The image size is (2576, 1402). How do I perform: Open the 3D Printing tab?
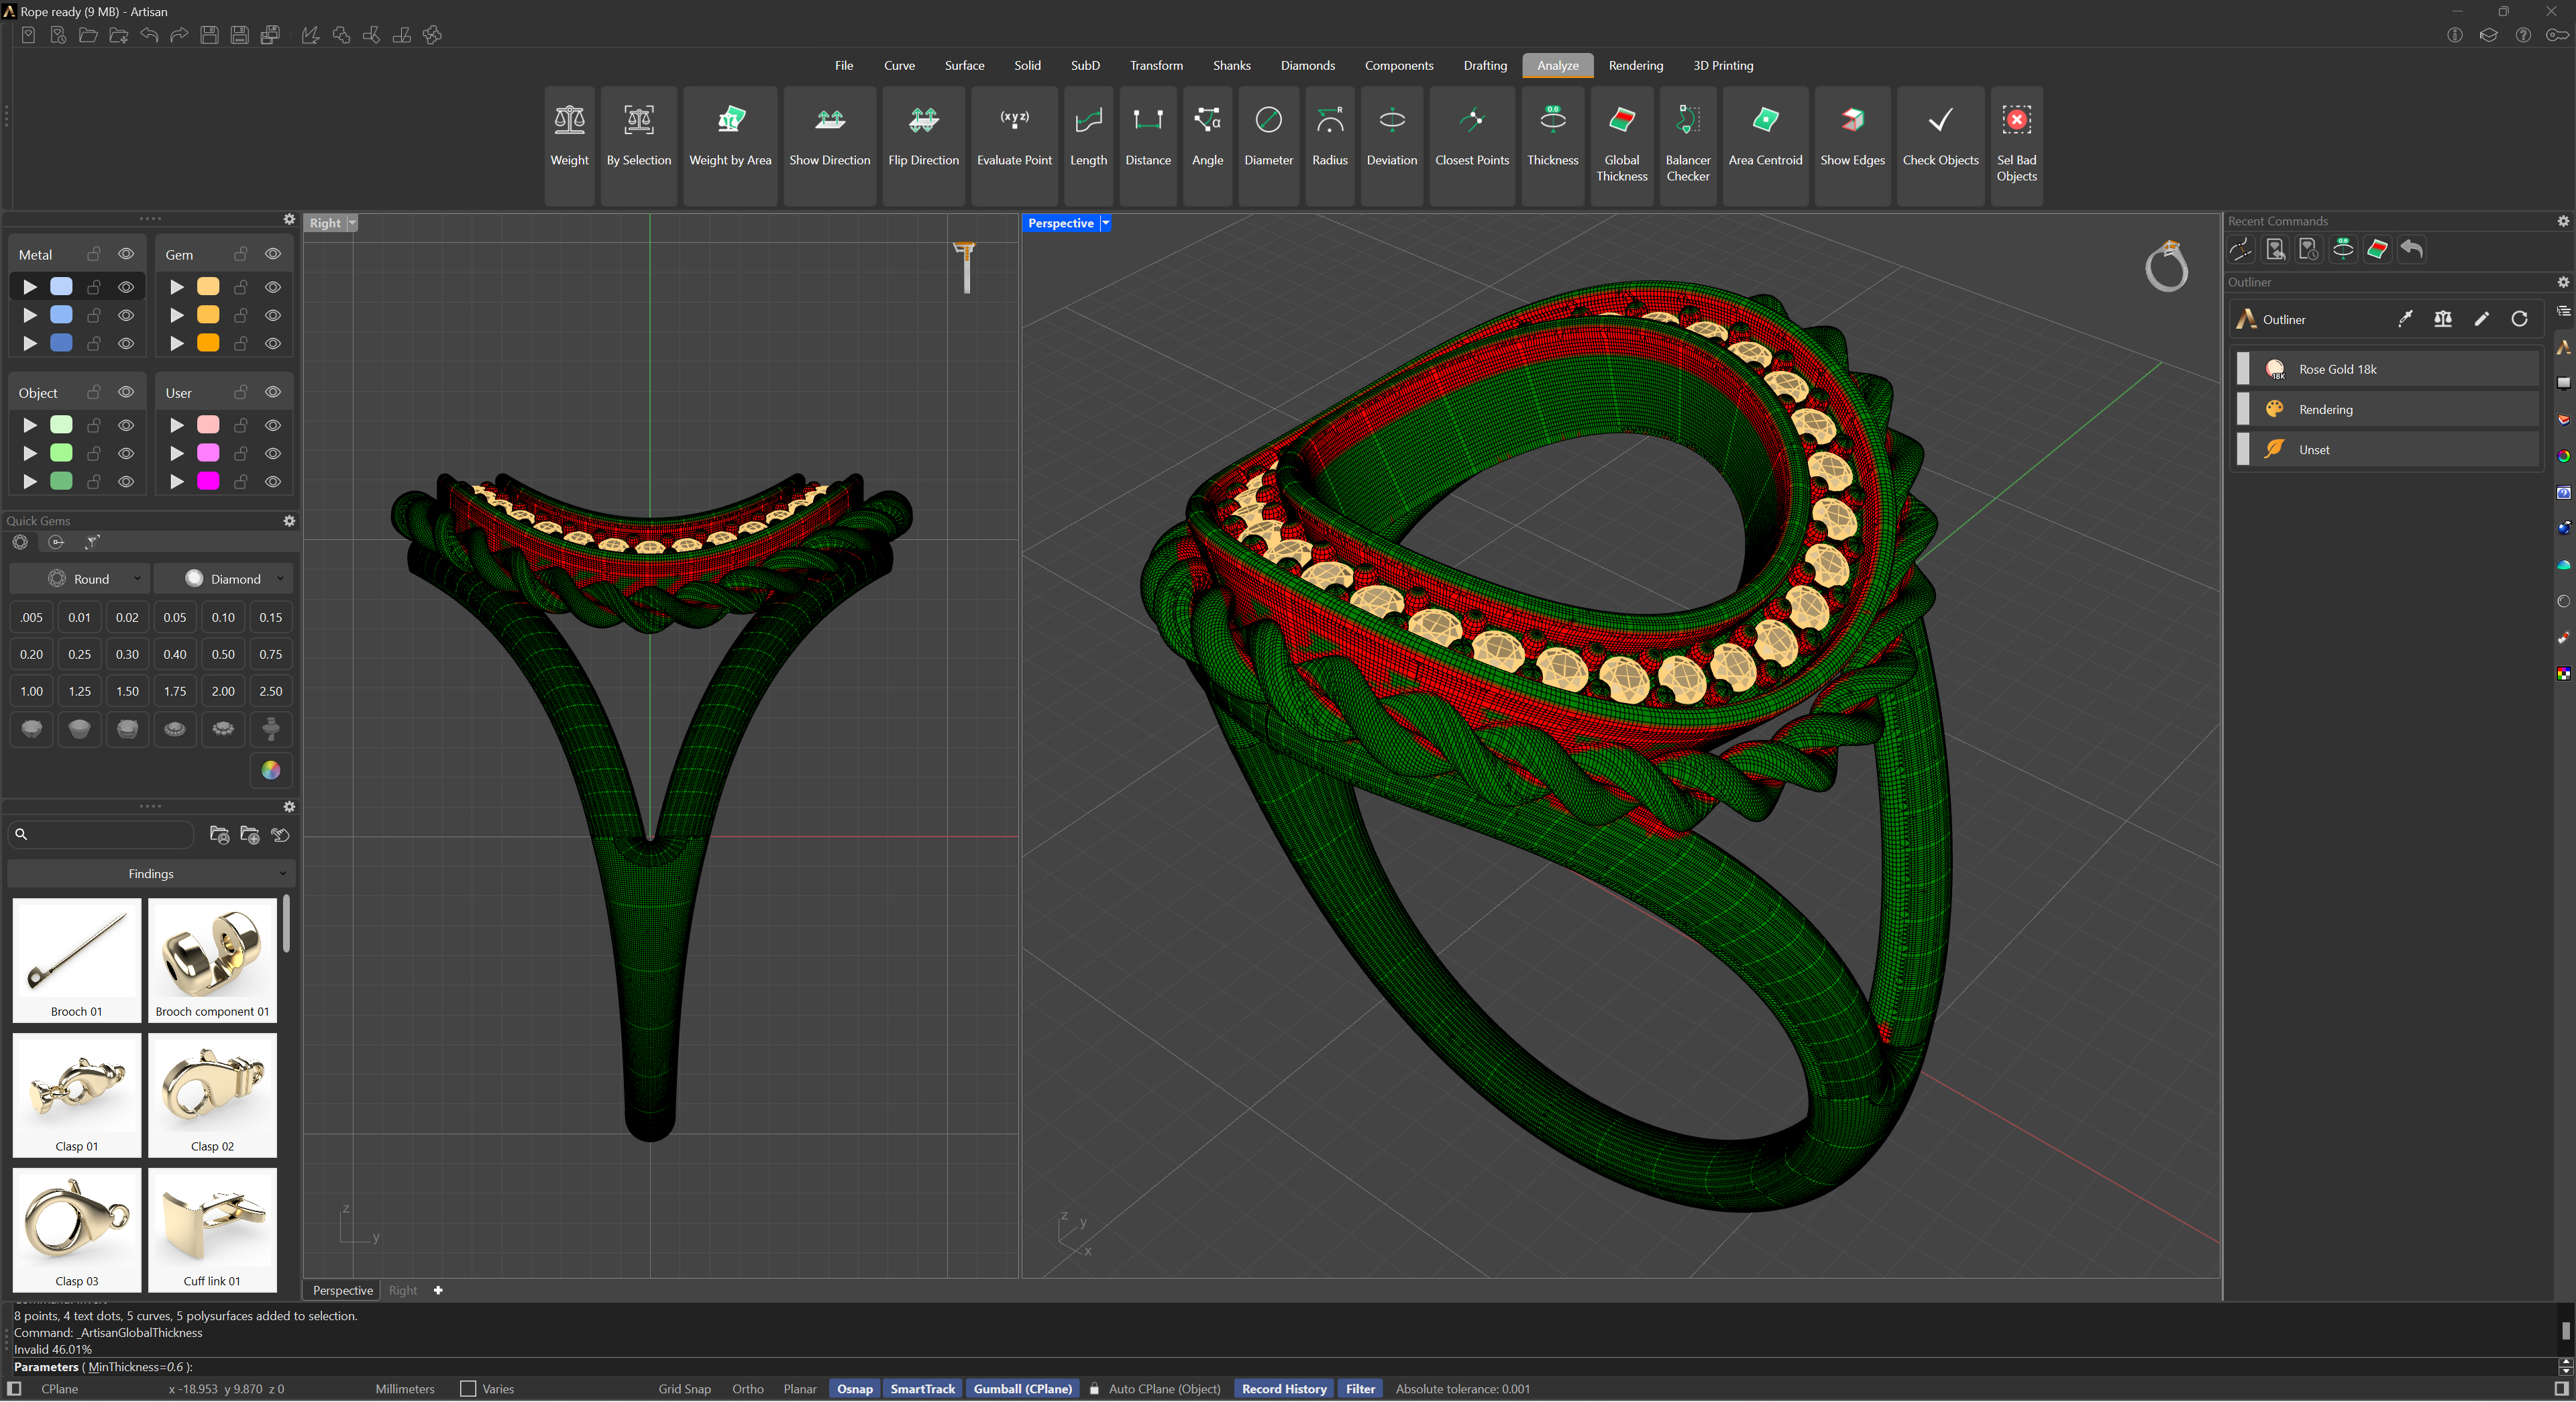tap(1722, 65)
